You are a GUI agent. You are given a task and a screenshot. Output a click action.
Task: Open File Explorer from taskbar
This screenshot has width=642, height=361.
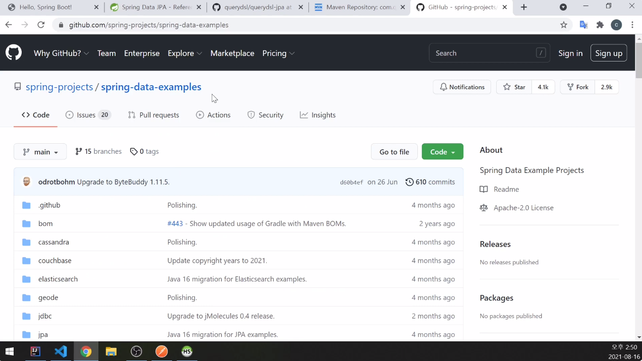click(111, 351)
